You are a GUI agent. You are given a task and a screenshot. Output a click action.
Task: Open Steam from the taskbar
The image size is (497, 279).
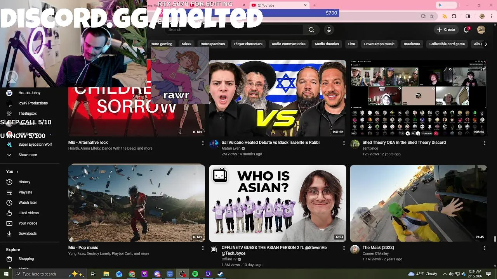click(220, 274)
